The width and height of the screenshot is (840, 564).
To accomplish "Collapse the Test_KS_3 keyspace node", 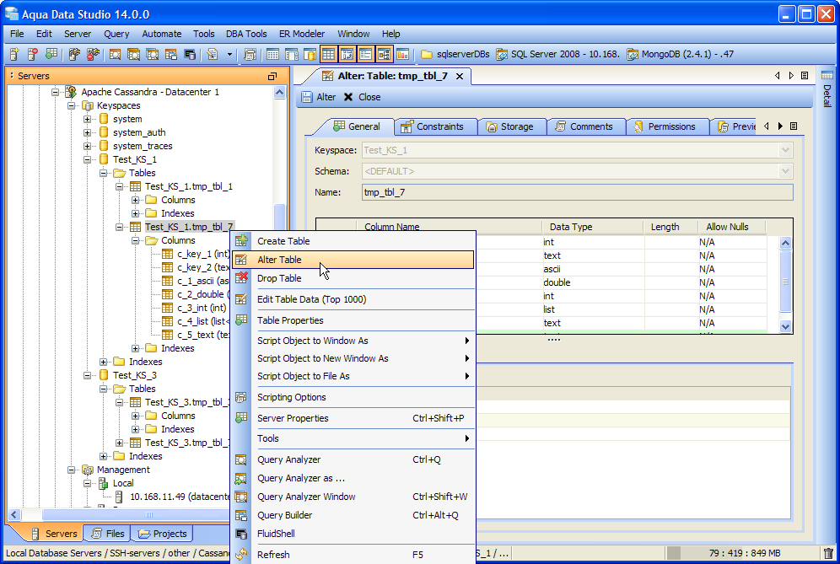I will point(88,375).
